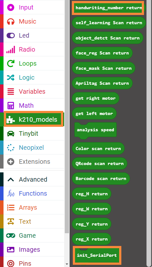Pick the reg_H return block
The image size is (152, 267).
click(92, 194)
